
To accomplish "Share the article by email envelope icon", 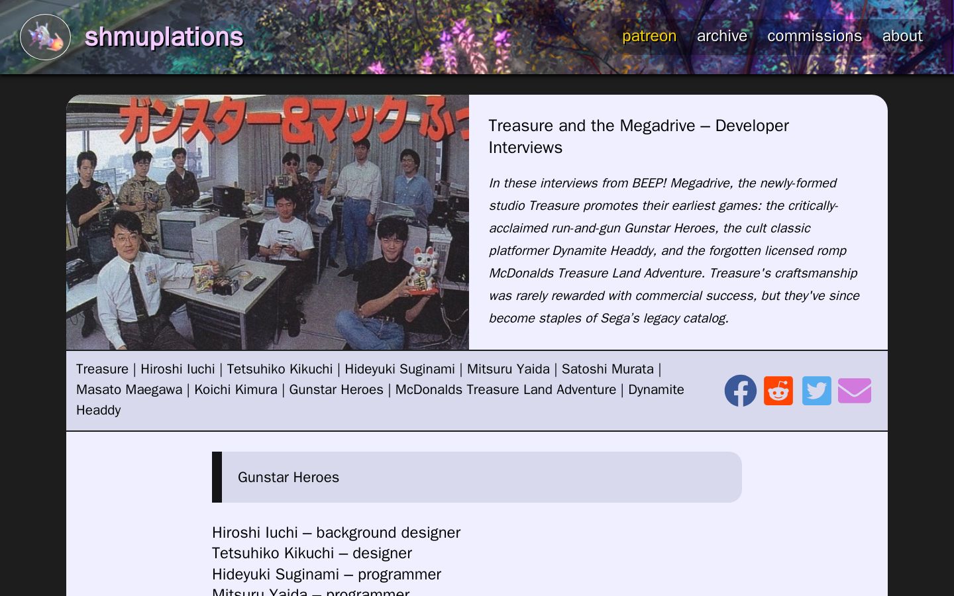I will click(855, 391).
